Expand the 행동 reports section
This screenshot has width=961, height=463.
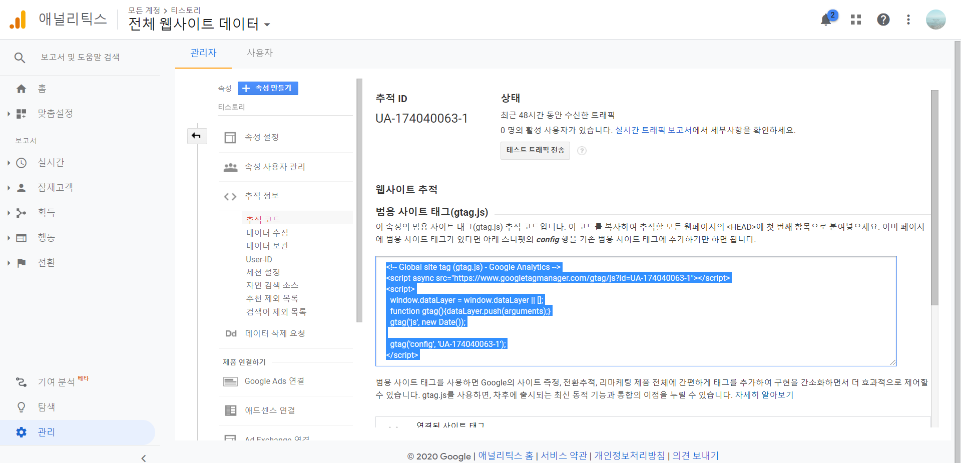[9, 238]
